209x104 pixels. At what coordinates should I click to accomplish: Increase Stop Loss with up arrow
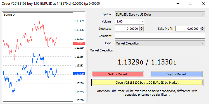(141, 28)
